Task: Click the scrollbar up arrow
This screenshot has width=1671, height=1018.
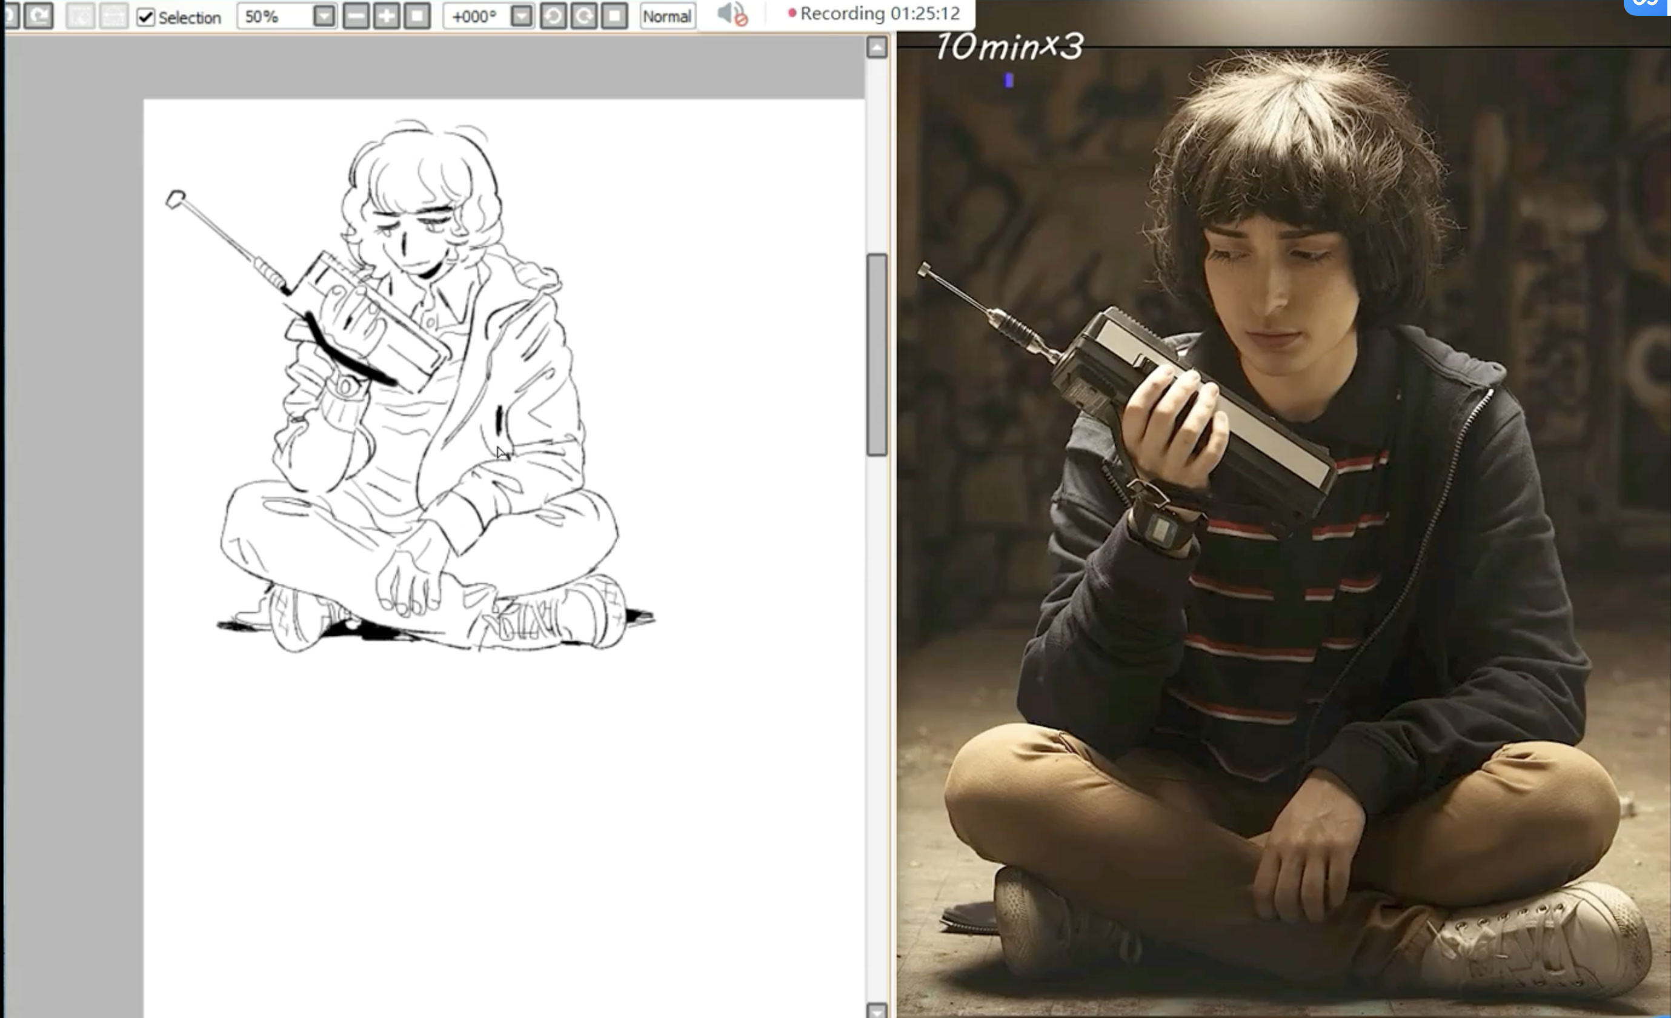Action: point(876,47)
